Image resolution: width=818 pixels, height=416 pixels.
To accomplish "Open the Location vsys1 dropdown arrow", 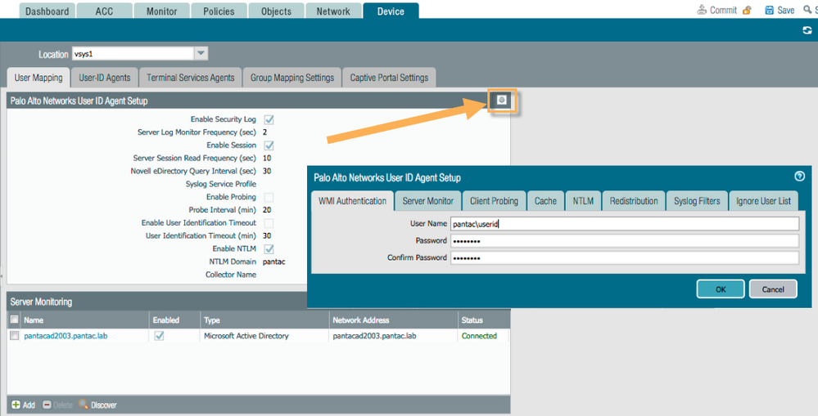I will 201,54.
